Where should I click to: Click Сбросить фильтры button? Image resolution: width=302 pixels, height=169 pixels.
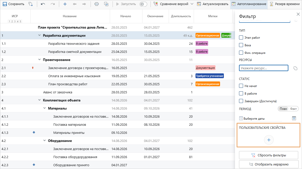[x=269, y=155]
